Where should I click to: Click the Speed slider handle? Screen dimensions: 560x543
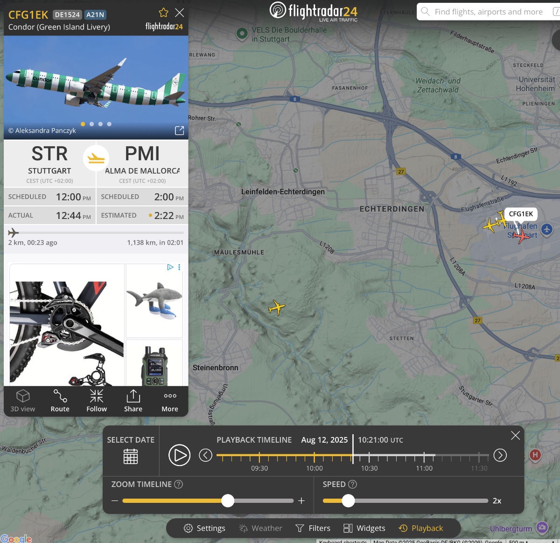click(348, 501)
